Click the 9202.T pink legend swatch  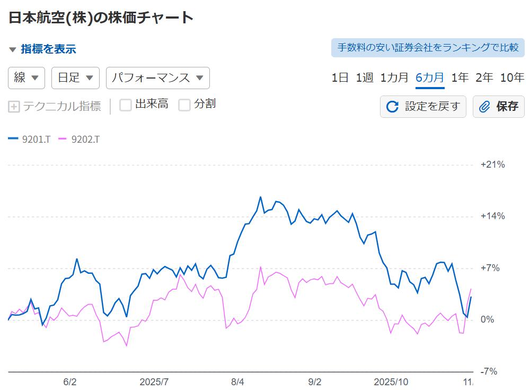62,139
